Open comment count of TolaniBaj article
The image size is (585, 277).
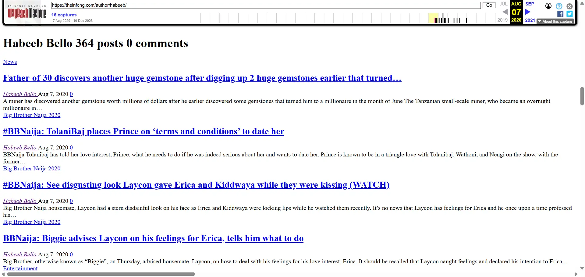point(71,148)
